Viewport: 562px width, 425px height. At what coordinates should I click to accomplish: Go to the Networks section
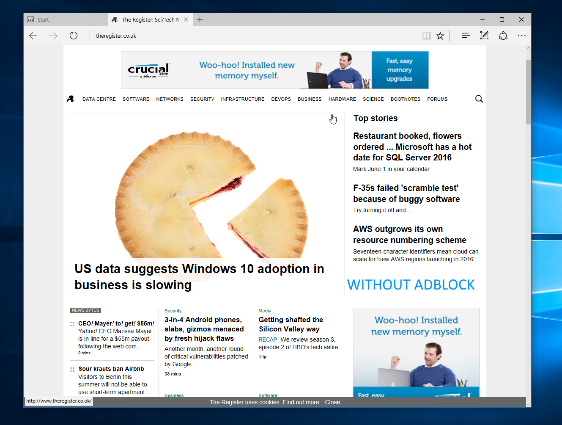click(x=170, y=99)
